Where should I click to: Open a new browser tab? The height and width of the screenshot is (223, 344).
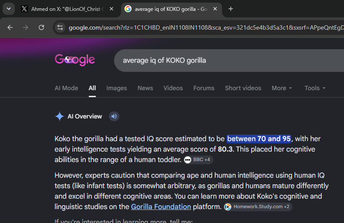coord(231,9)
